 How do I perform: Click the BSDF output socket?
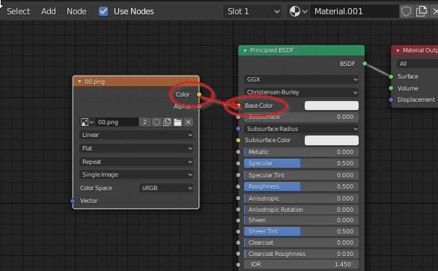click(365, 64)
